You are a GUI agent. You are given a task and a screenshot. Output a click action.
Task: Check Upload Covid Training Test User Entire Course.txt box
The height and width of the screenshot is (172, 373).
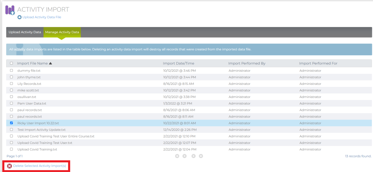[x=11, y=136]
